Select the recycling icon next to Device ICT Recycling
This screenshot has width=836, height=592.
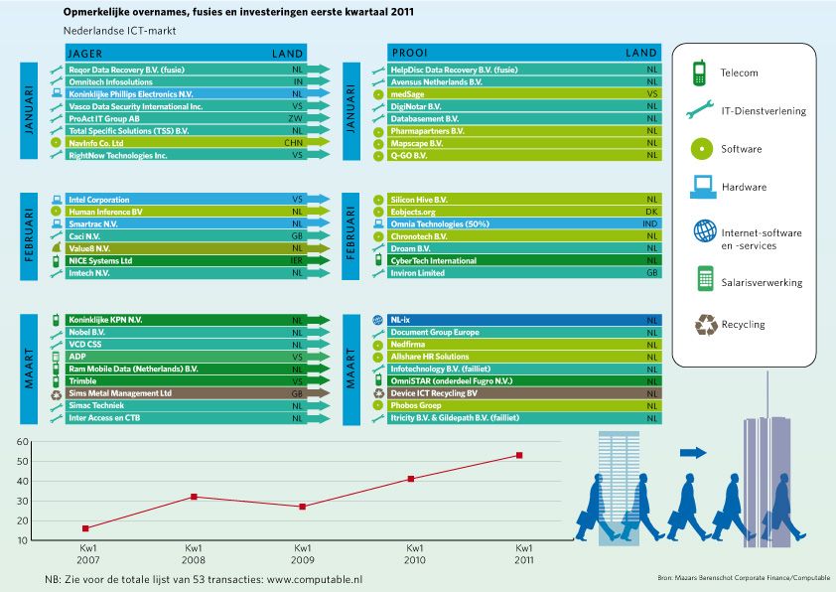coord(378,393)
